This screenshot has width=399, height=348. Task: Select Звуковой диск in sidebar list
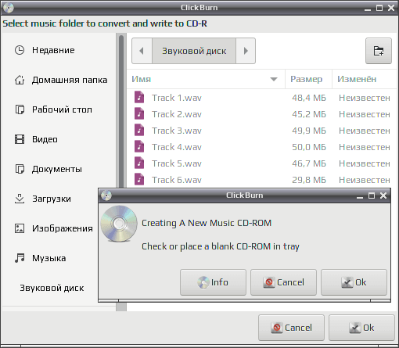(52, 288)
